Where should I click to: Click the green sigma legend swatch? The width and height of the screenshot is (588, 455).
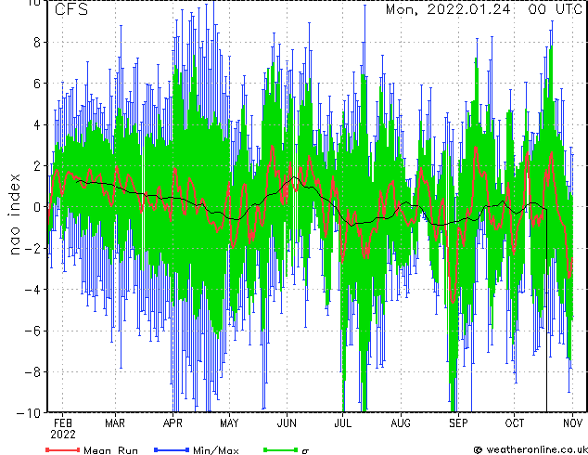tap(280, 449)
